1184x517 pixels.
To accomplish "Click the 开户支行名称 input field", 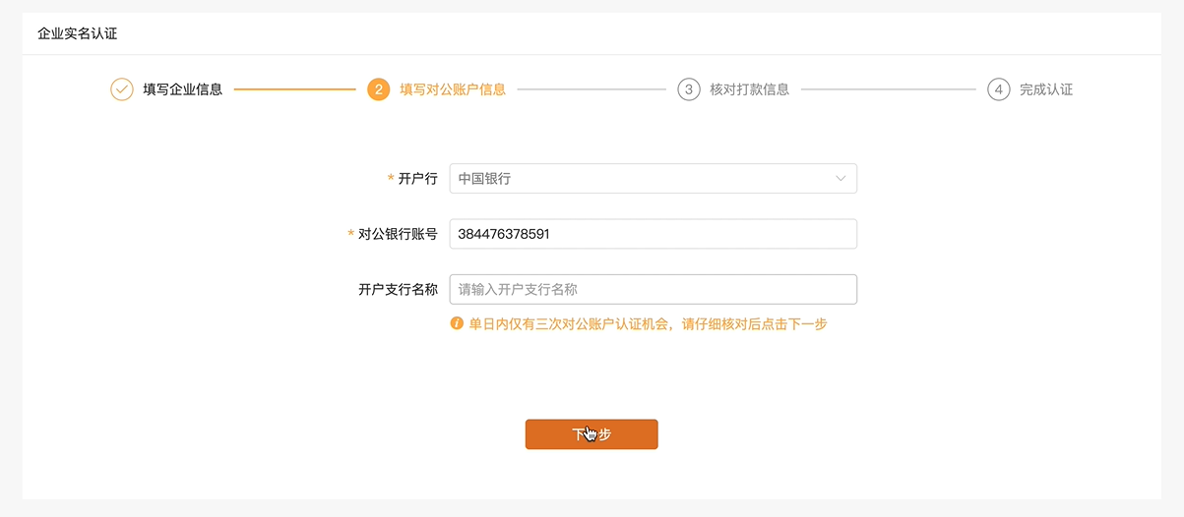I will [x=654, y=289].
